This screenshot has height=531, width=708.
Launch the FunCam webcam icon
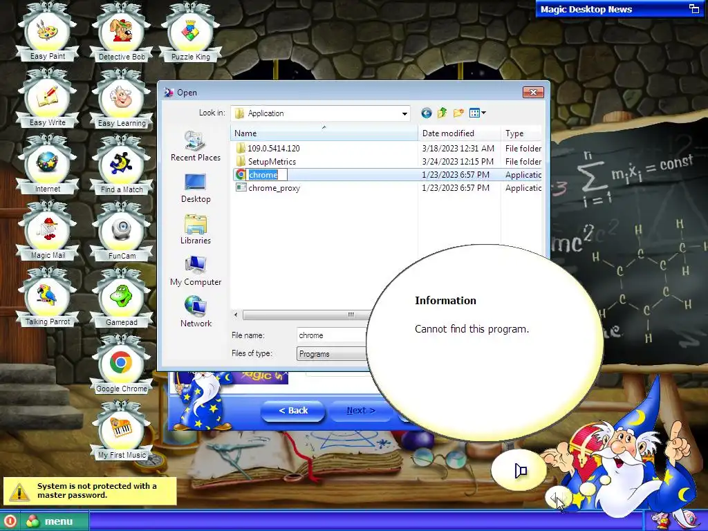(122, 231)
